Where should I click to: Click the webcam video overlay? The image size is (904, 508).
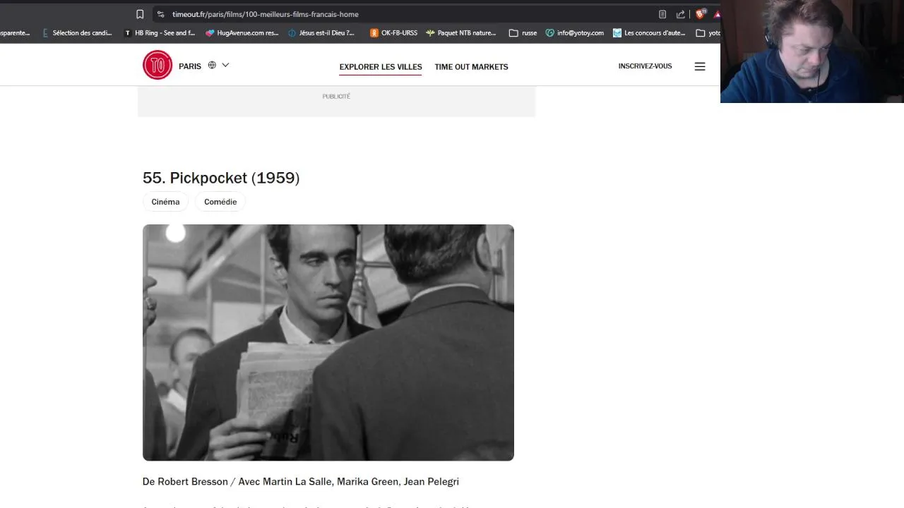pos(812,52)
